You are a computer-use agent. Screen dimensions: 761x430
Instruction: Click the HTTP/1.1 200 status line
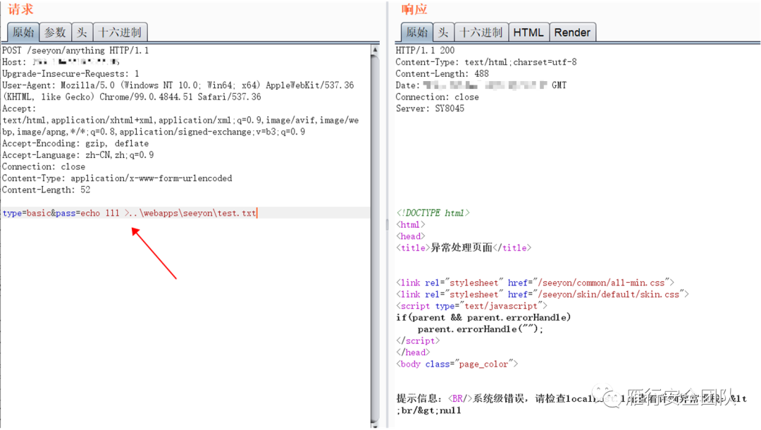click(x=425, y=51)
